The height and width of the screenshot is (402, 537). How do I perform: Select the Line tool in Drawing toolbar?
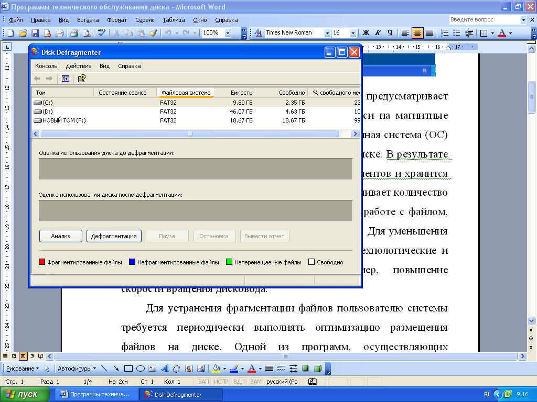104,368
